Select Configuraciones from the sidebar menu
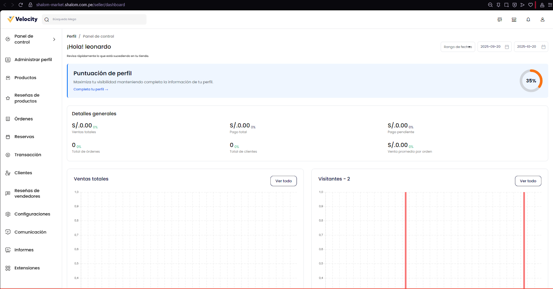This screenshot has width=553, height=289. click(32, 214)
